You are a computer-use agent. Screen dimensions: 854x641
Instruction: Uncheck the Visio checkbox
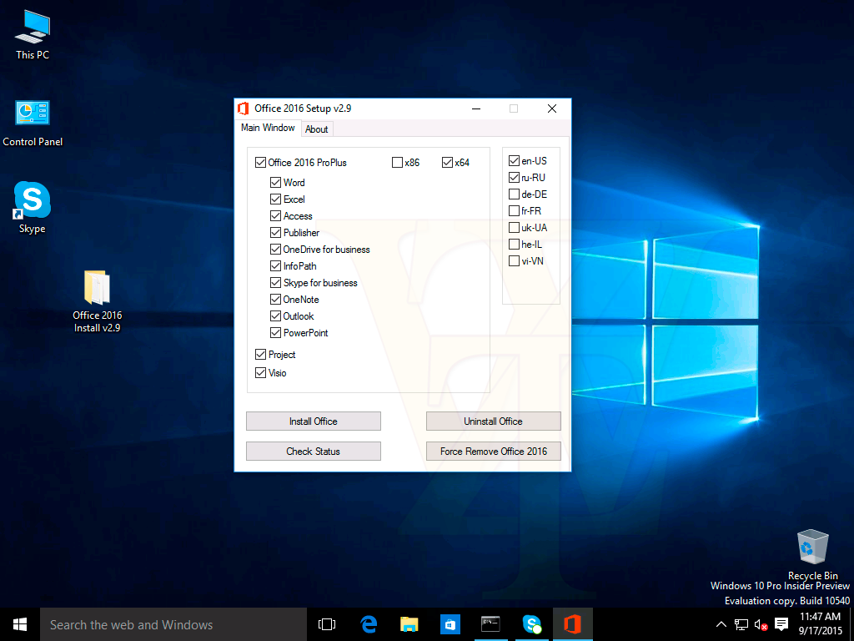(x=260, y=373)
